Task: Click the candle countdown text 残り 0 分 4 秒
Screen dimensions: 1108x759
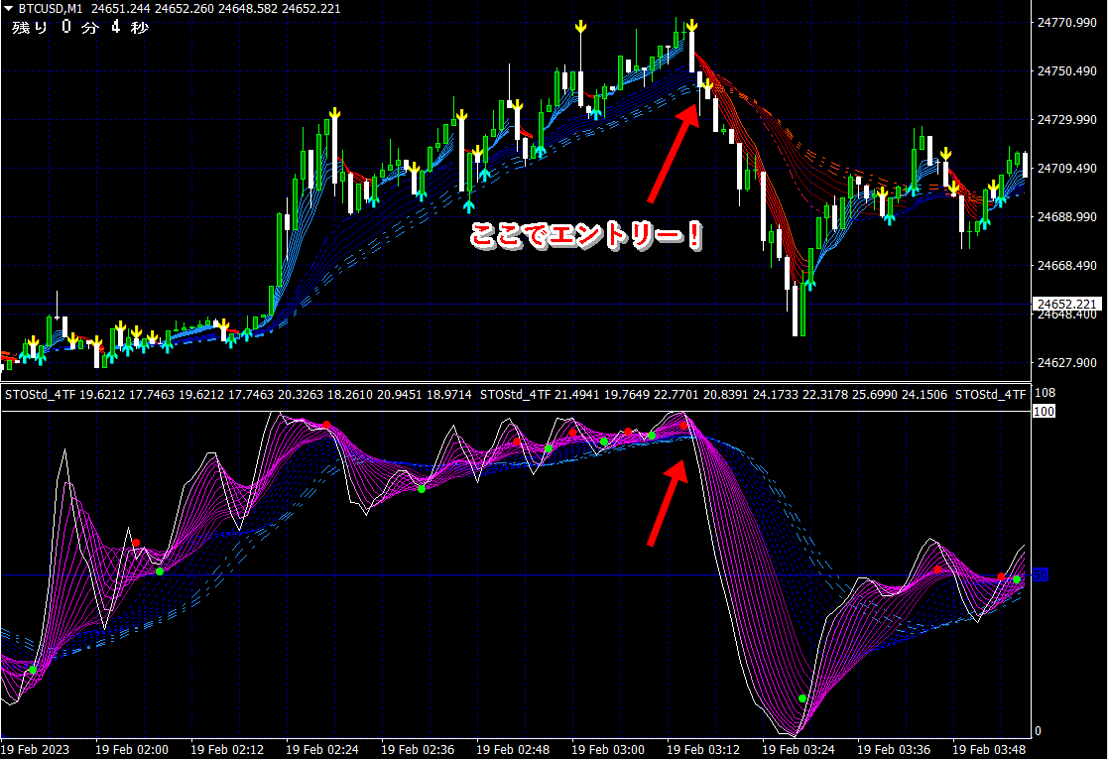Action: coord(79,28)
